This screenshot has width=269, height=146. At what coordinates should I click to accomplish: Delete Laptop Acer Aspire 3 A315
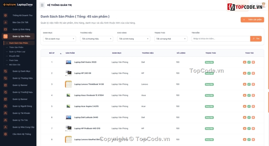click(x=253, y=106)
